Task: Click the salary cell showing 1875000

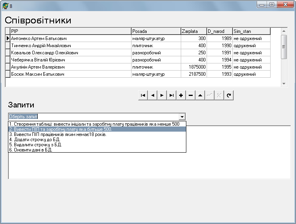Action: coord(193,67)
